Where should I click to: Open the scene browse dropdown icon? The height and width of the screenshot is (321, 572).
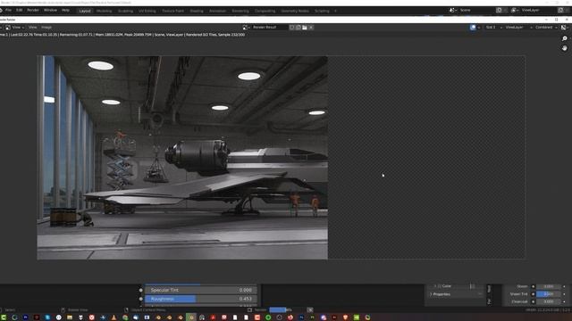(x=453, y=10)
